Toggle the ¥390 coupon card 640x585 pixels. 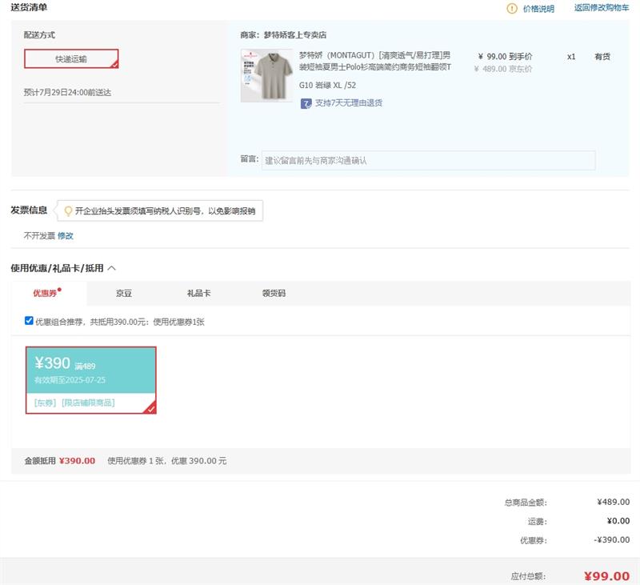[90, 379]
